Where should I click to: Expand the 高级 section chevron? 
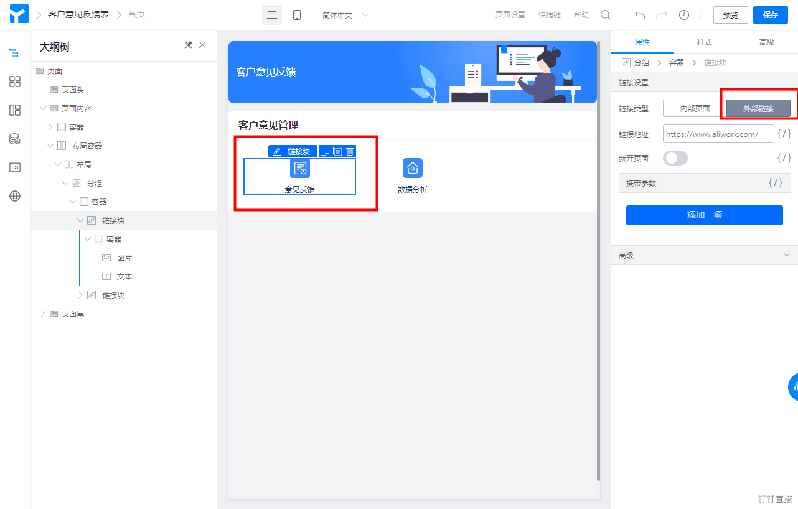pyautogui.click(x=786, y=256)
